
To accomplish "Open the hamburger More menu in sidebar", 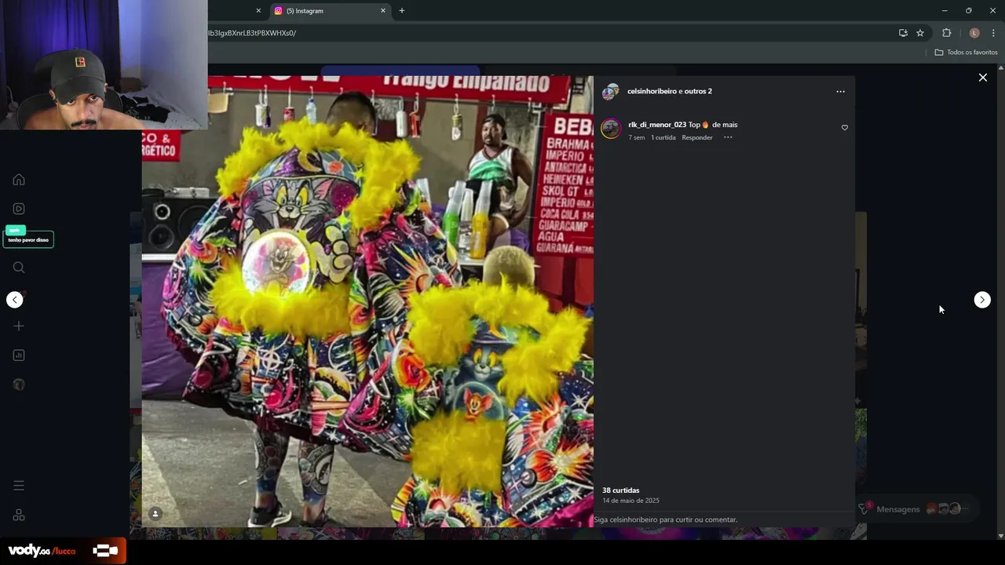I will [x=19, y=486].
